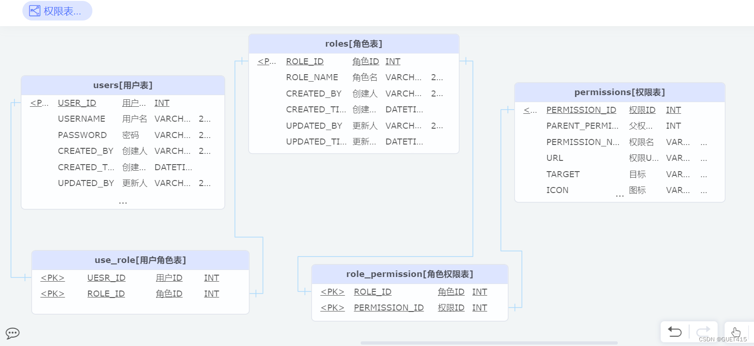
Task: Click USERNAME field in users table
Action: (x=82, y=119)
